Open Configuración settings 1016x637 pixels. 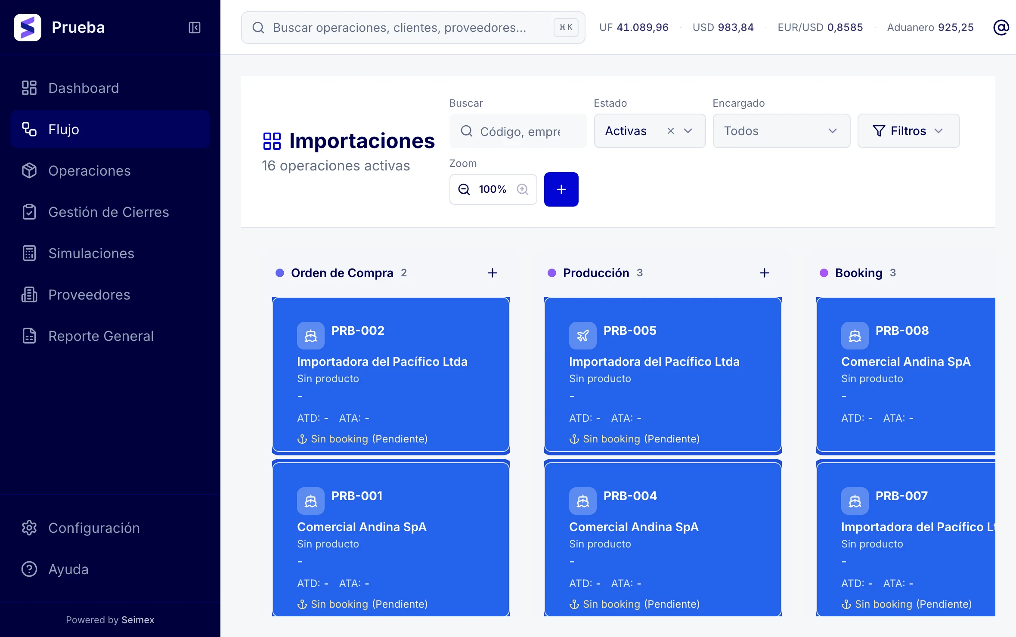click(x=110, y=528)
